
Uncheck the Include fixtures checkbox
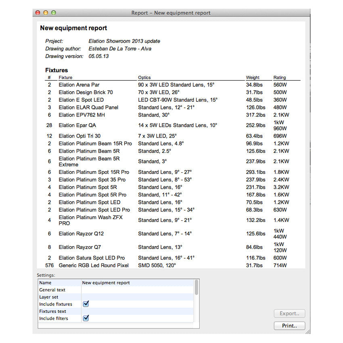(x=86, y=304)
